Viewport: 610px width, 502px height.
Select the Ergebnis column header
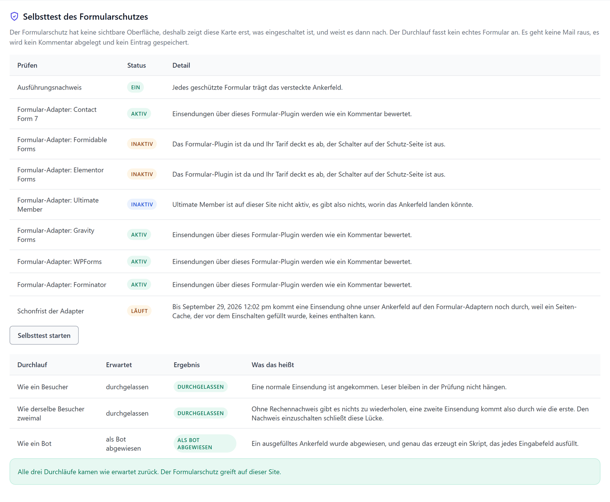186,365
